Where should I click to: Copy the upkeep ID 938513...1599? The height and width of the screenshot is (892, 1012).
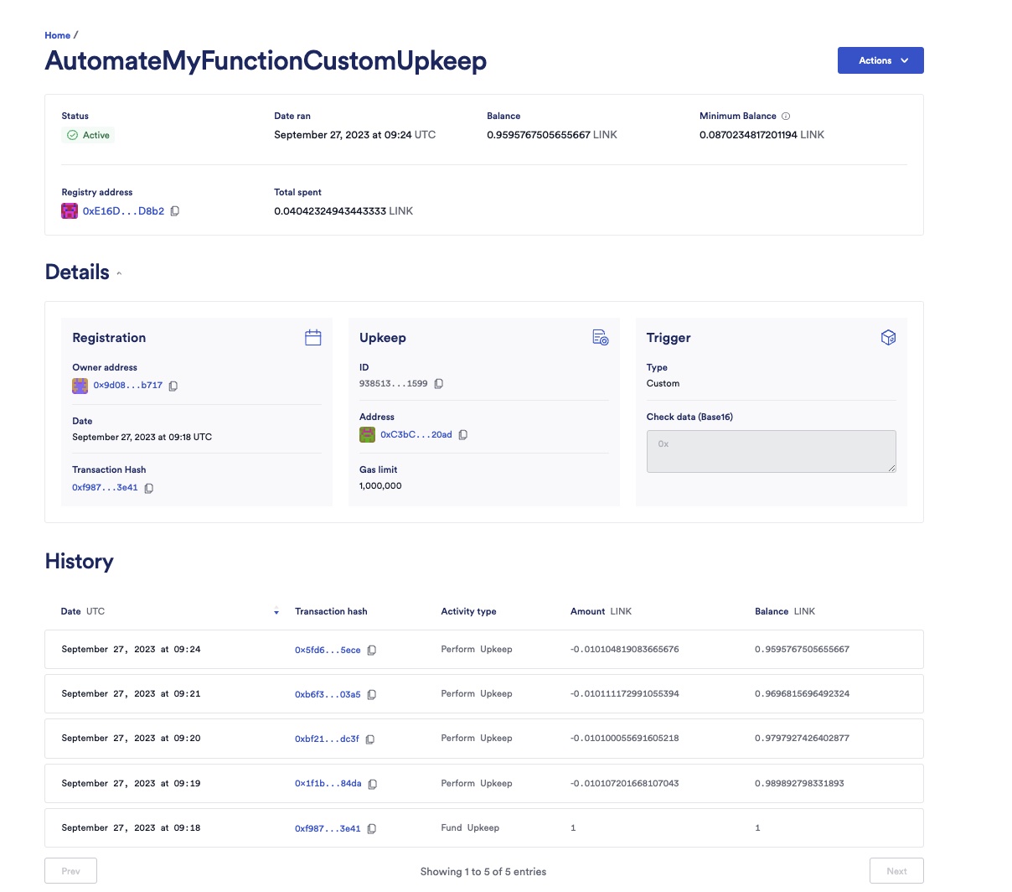438,384
